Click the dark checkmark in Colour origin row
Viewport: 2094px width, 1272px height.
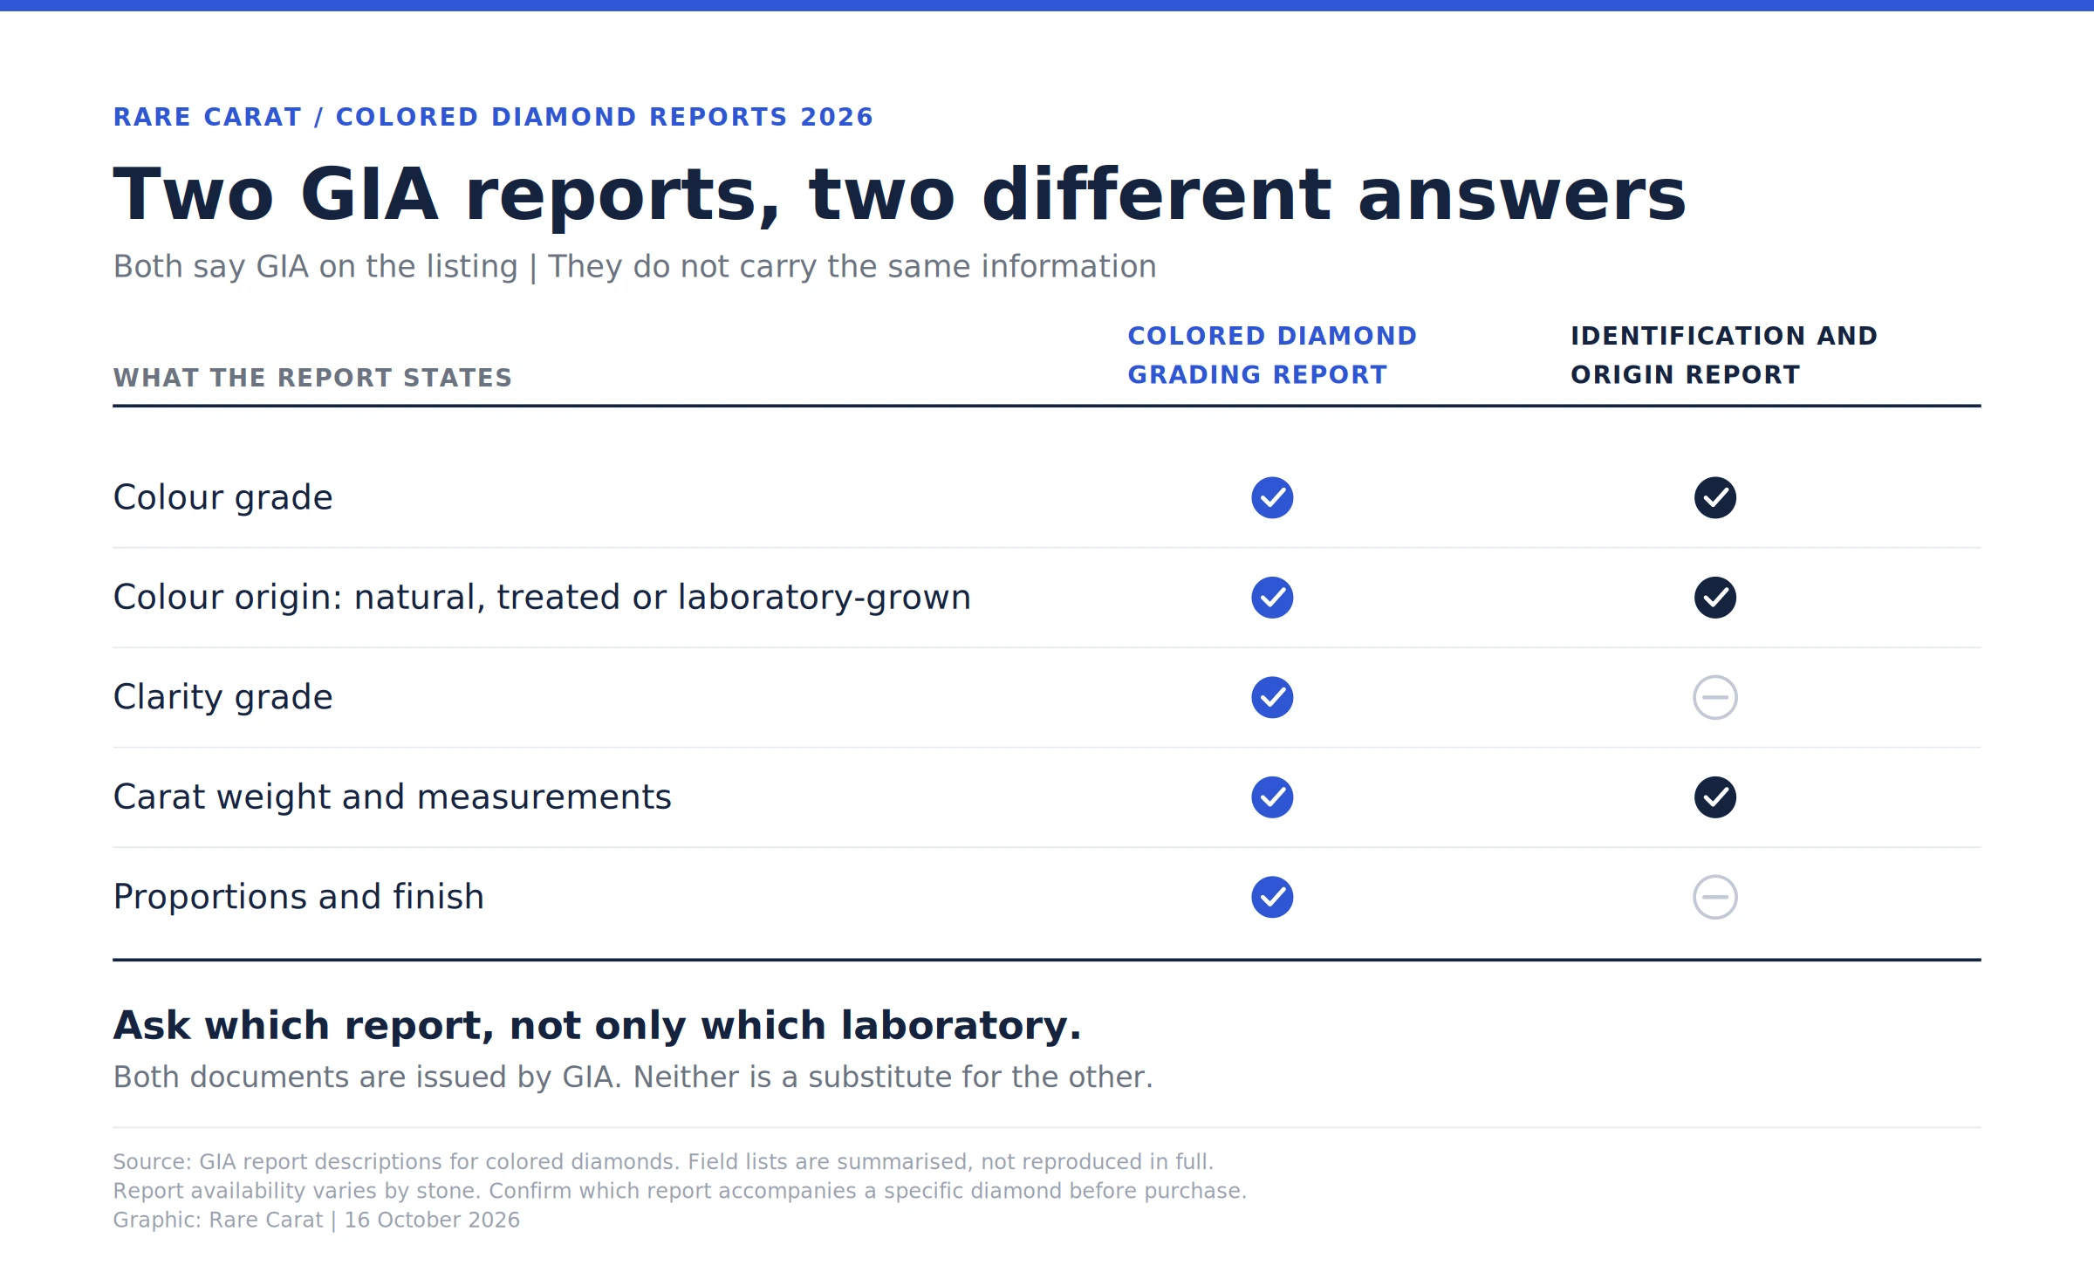[1714, 598]
